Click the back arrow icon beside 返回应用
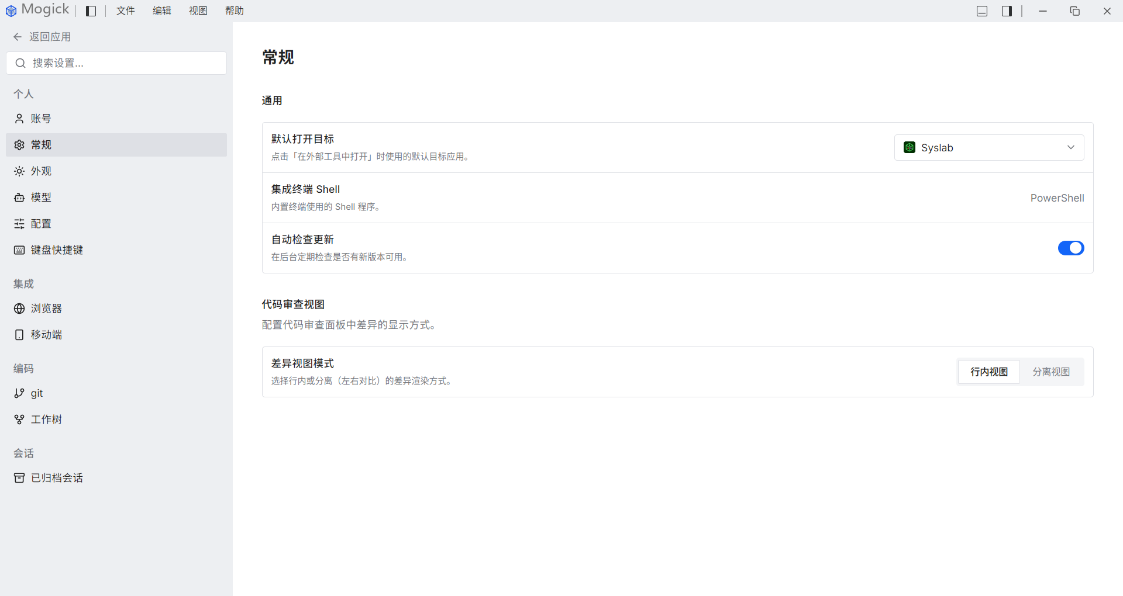 pyautogui.click(x=18, y=37)
